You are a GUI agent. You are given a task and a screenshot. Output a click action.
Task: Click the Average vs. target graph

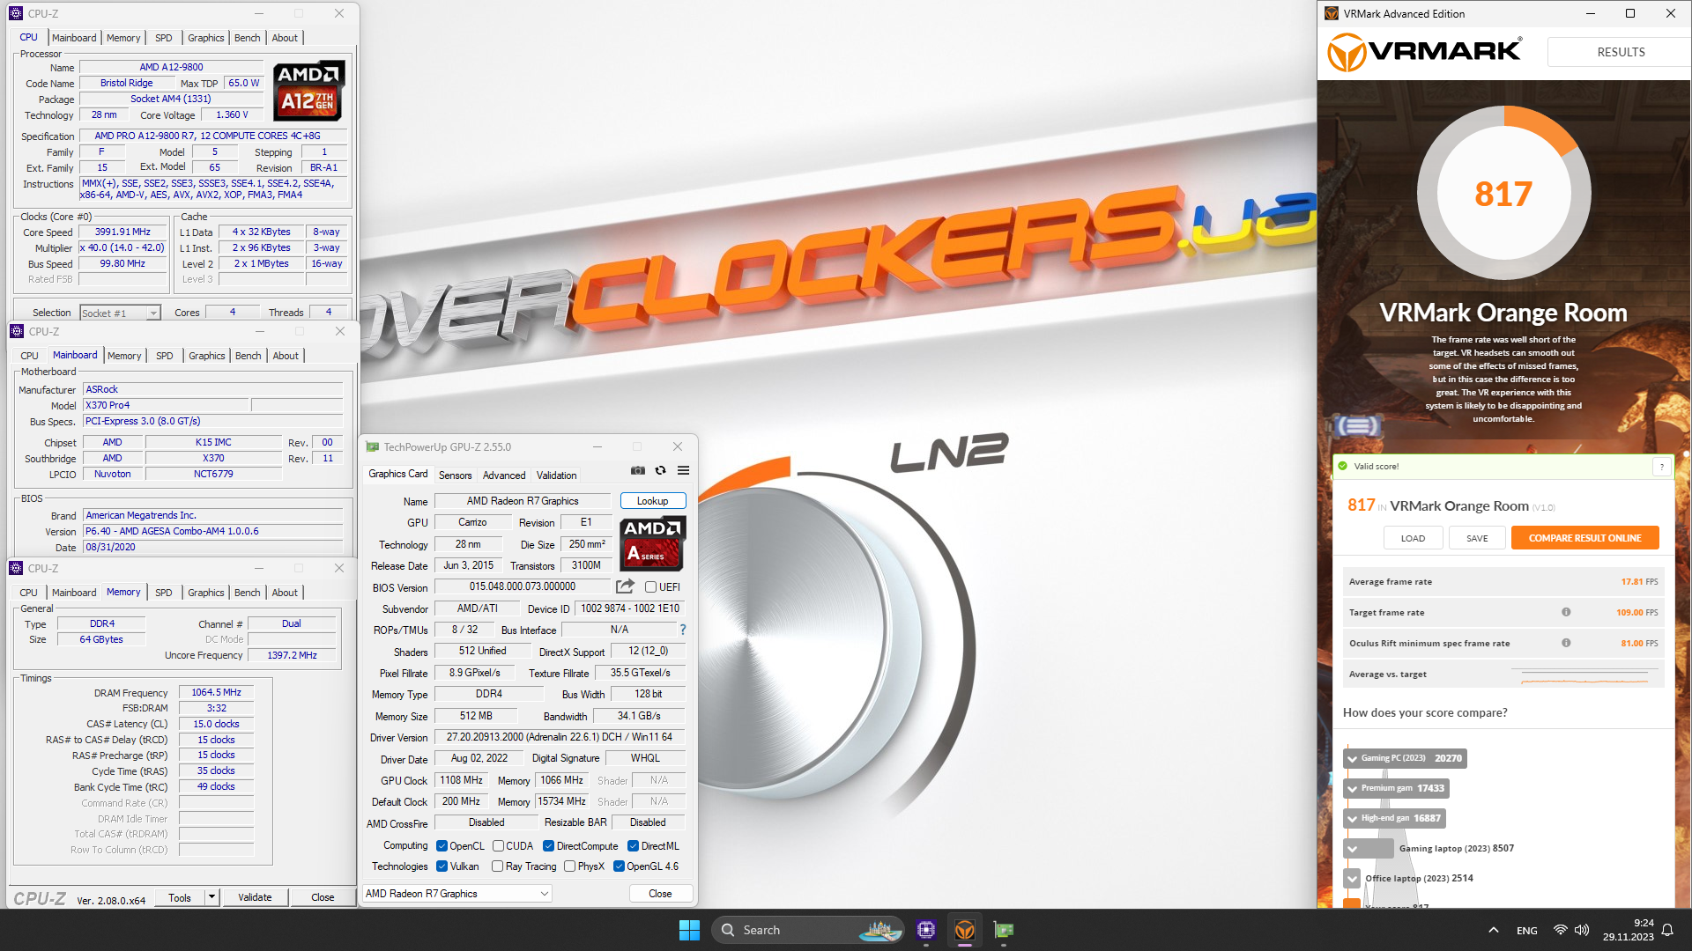[x=1584, y=675]
